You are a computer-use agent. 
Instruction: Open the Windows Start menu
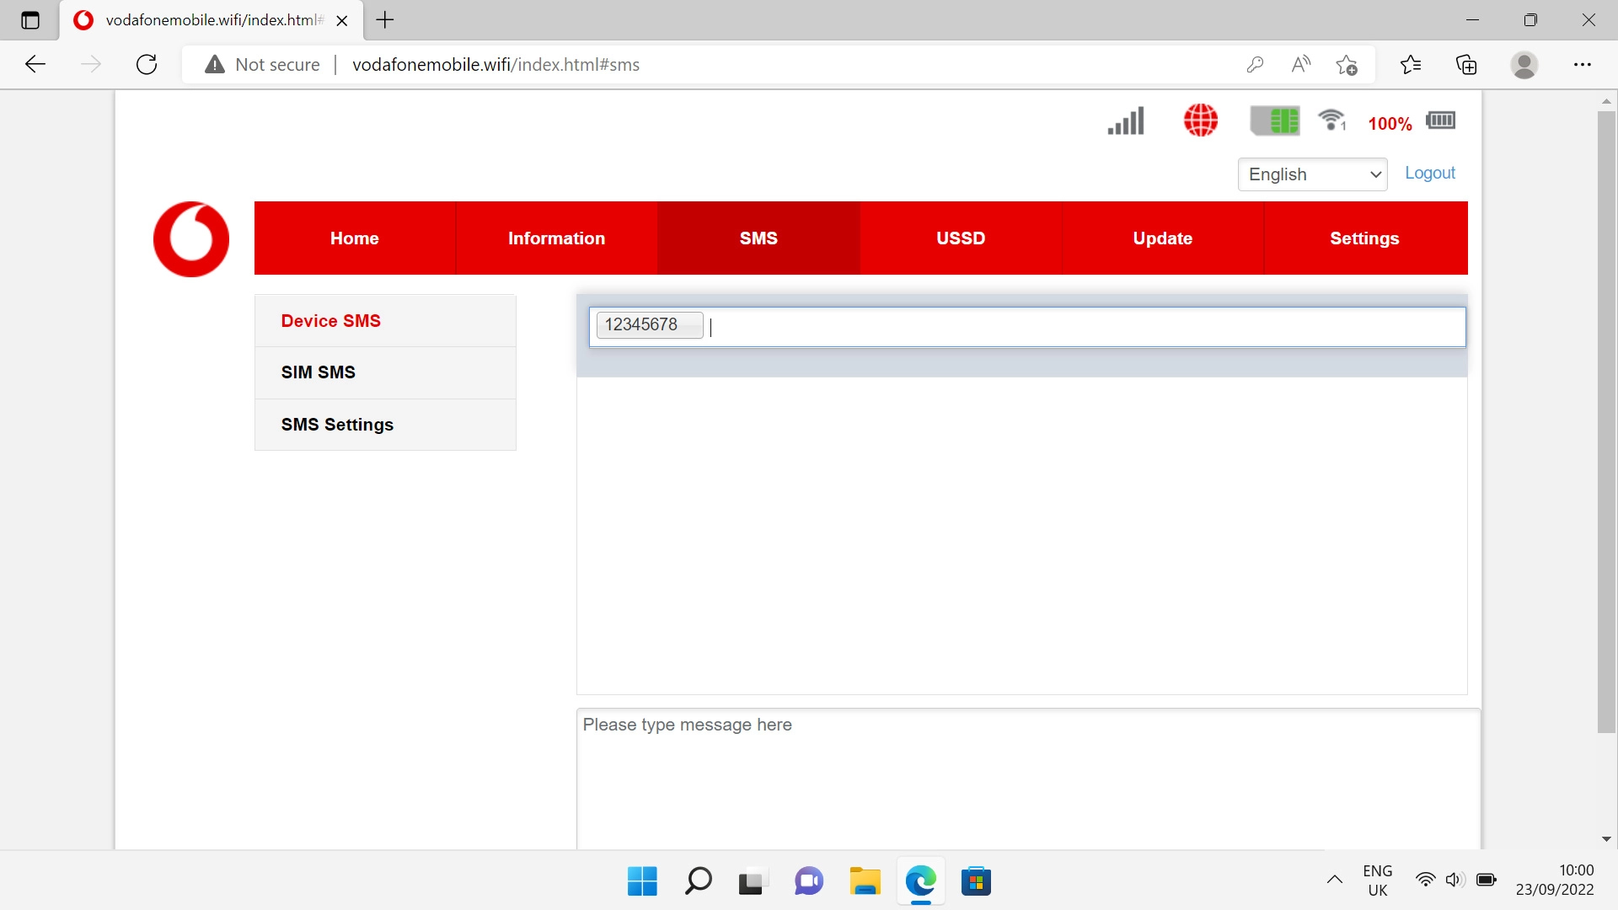[x=642, y=881]
